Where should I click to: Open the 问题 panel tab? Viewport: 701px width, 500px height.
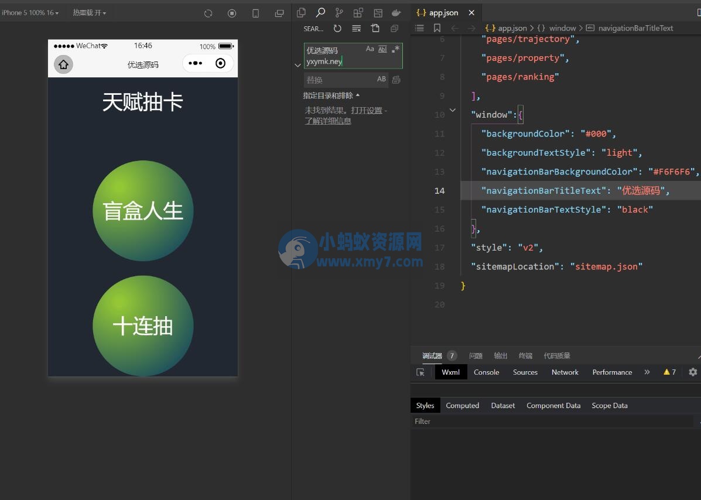click(x=476, y=356)
